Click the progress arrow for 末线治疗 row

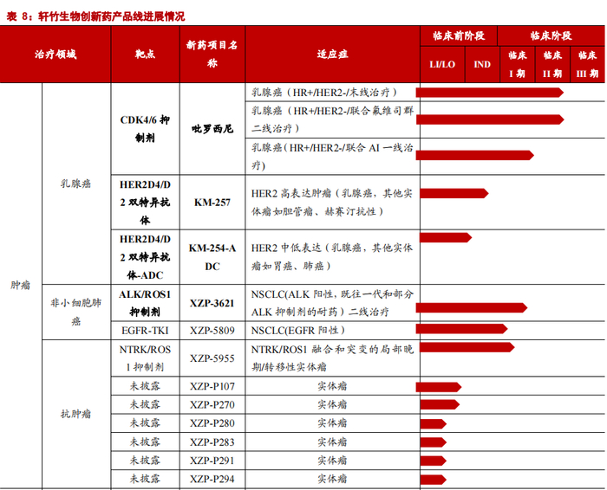490,93
